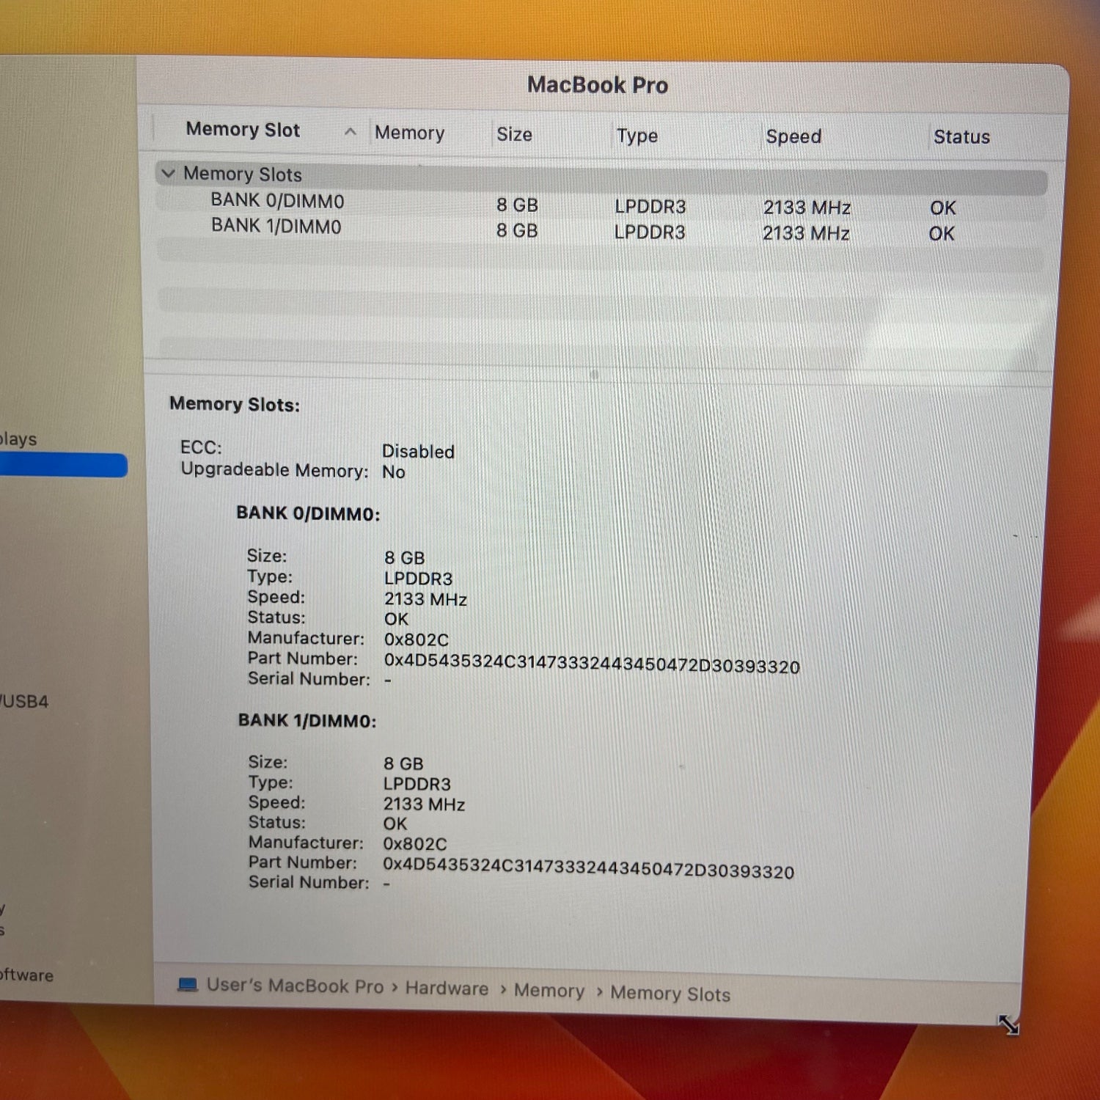Click Memory Slots at path bar end
This screenshot has height=1100, width=1100.
670,994
